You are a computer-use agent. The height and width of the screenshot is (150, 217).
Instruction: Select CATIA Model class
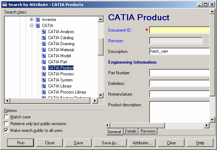point(60,56)
